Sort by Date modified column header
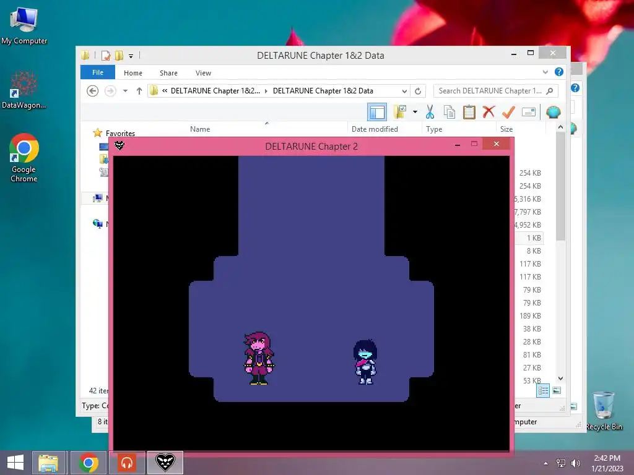 tap(375, 129)
